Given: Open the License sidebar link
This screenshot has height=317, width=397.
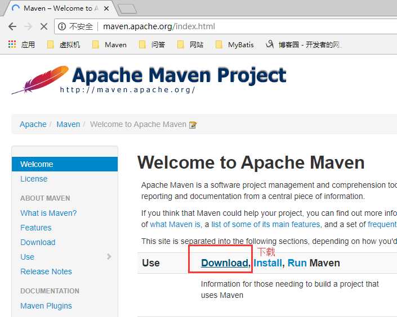Looking at the screenshot, I should pos(34,179).
